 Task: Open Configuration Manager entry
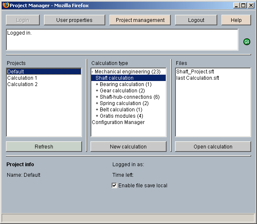coord(118,122)
